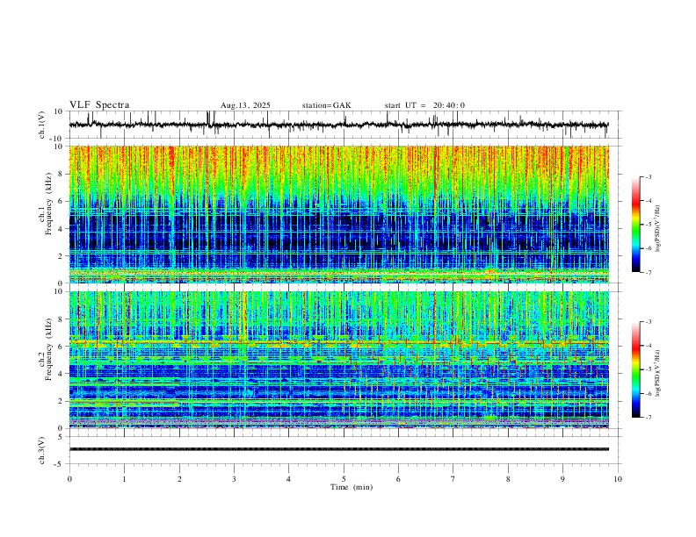Viewport: 696px width, 537px height.
Task: Click time axis tick label '2'
Action: [x=179, y=479]
